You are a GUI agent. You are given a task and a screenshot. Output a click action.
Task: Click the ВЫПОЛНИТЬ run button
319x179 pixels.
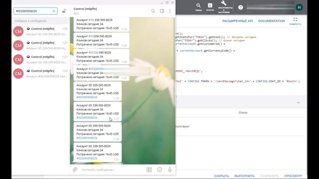tap(245, 176)
